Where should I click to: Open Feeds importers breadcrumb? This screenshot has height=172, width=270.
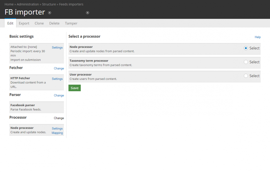71,4
